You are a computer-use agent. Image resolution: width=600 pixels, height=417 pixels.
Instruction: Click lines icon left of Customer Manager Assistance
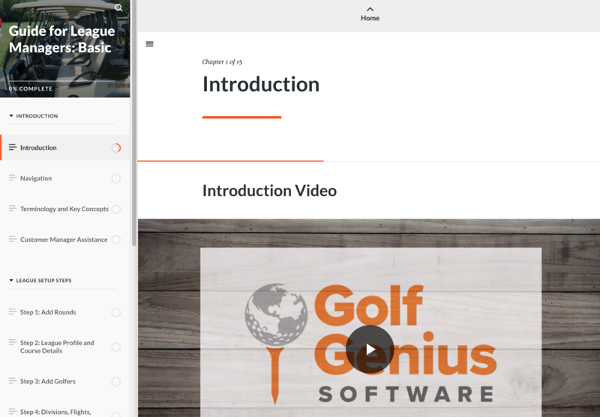click(x=12, y=239)
